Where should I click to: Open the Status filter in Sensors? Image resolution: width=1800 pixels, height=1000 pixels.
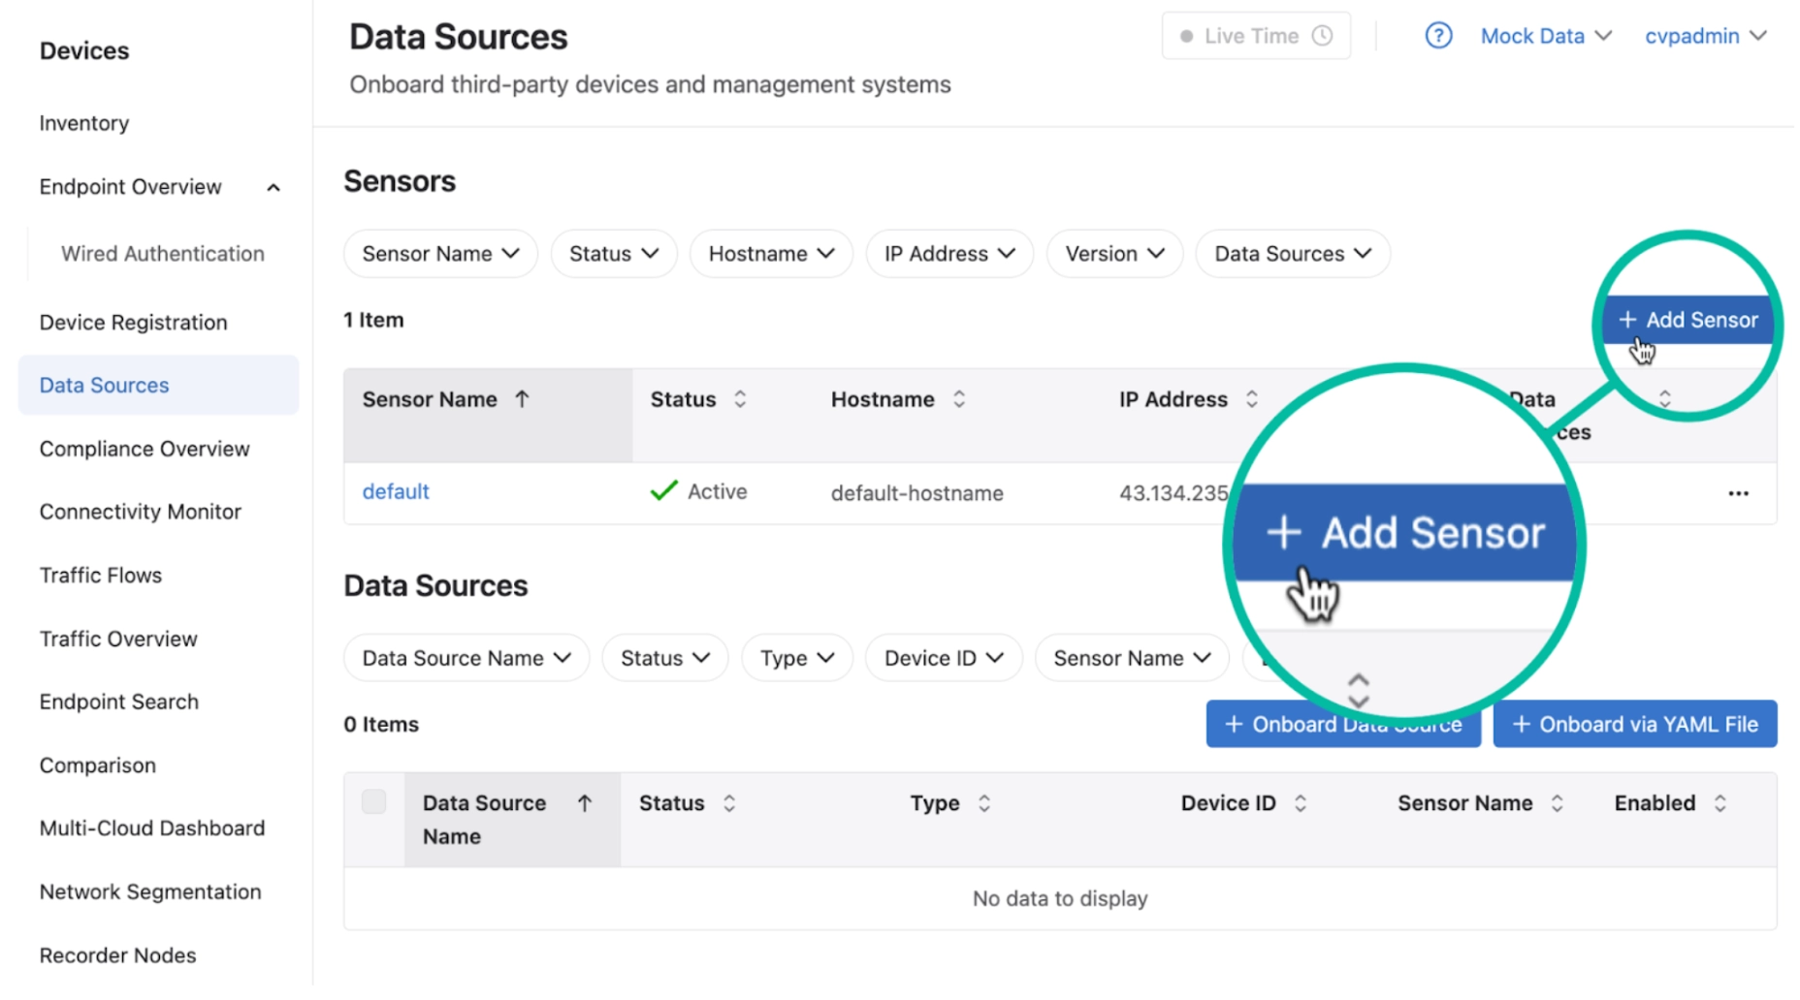pyautogui.click(x=614, y=254)
